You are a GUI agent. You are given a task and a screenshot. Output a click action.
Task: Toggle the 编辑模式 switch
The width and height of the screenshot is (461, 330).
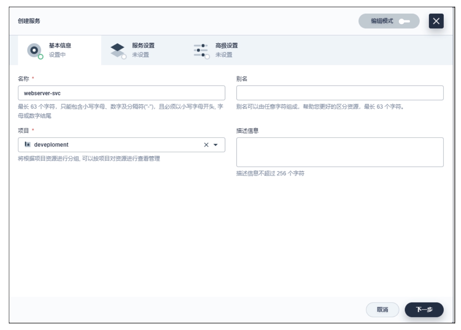click(x=404, y=21)
